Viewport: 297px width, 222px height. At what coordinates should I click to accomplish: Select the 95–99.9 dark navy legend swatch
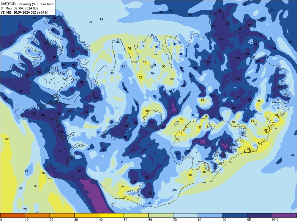point(260,215)
